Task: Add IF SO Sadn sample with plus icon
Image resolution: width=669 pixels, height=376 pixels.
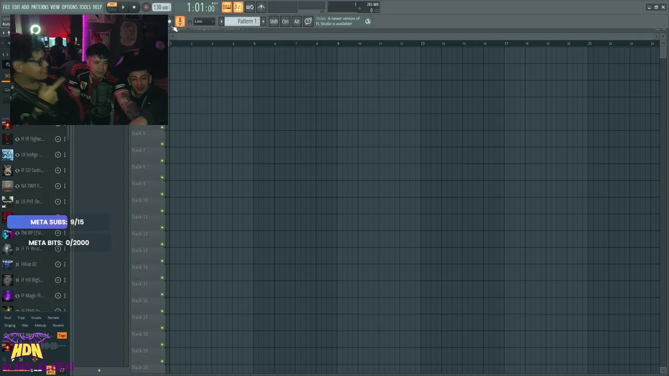Action: (x=58, y=170)
